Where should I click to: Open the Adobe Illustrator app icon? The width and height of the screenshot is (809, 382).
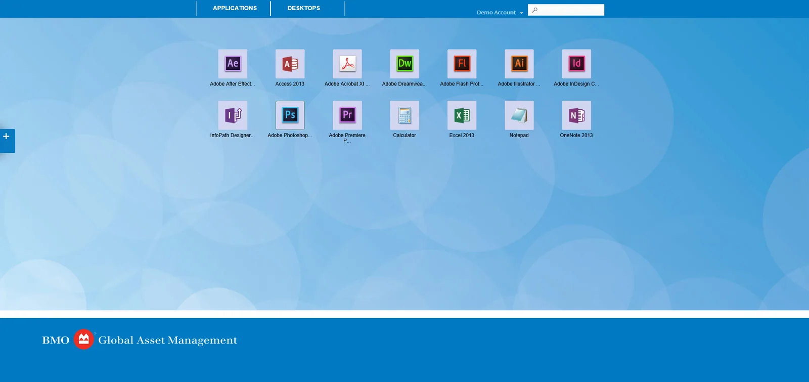click(519, 64)
